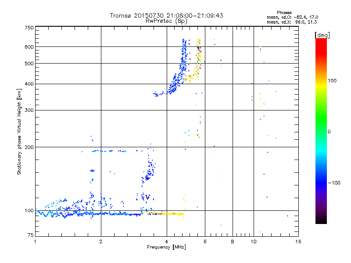Click the phase colorbar

(x=321, y=131)
